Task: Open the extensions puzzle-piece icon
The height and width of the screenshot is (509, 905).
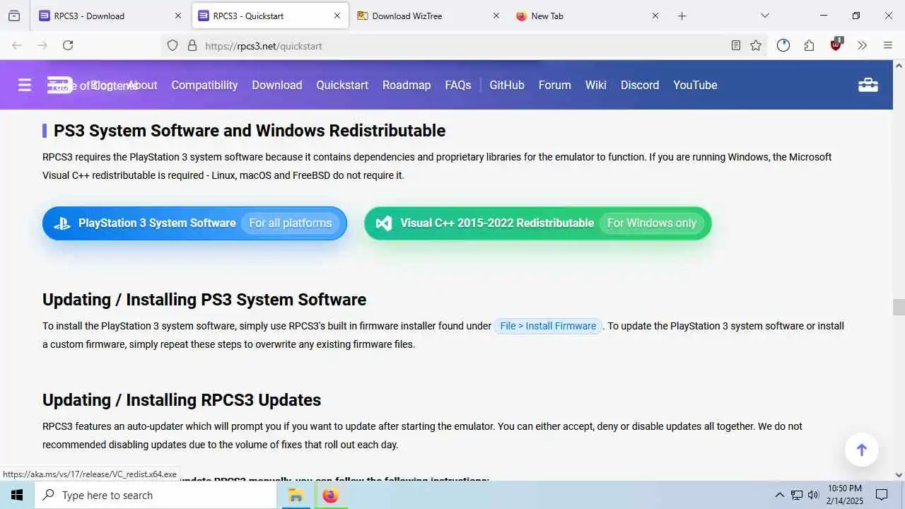Action: [810, 45]
